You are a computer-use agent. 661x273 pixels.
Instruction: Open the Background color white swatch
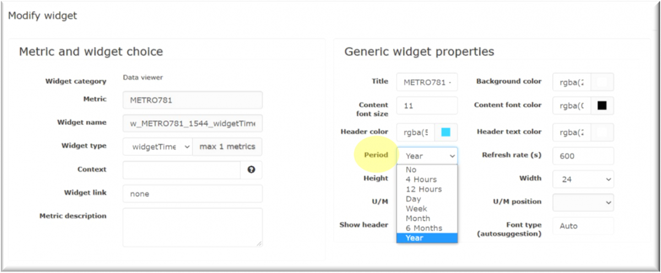coord(602,82)
